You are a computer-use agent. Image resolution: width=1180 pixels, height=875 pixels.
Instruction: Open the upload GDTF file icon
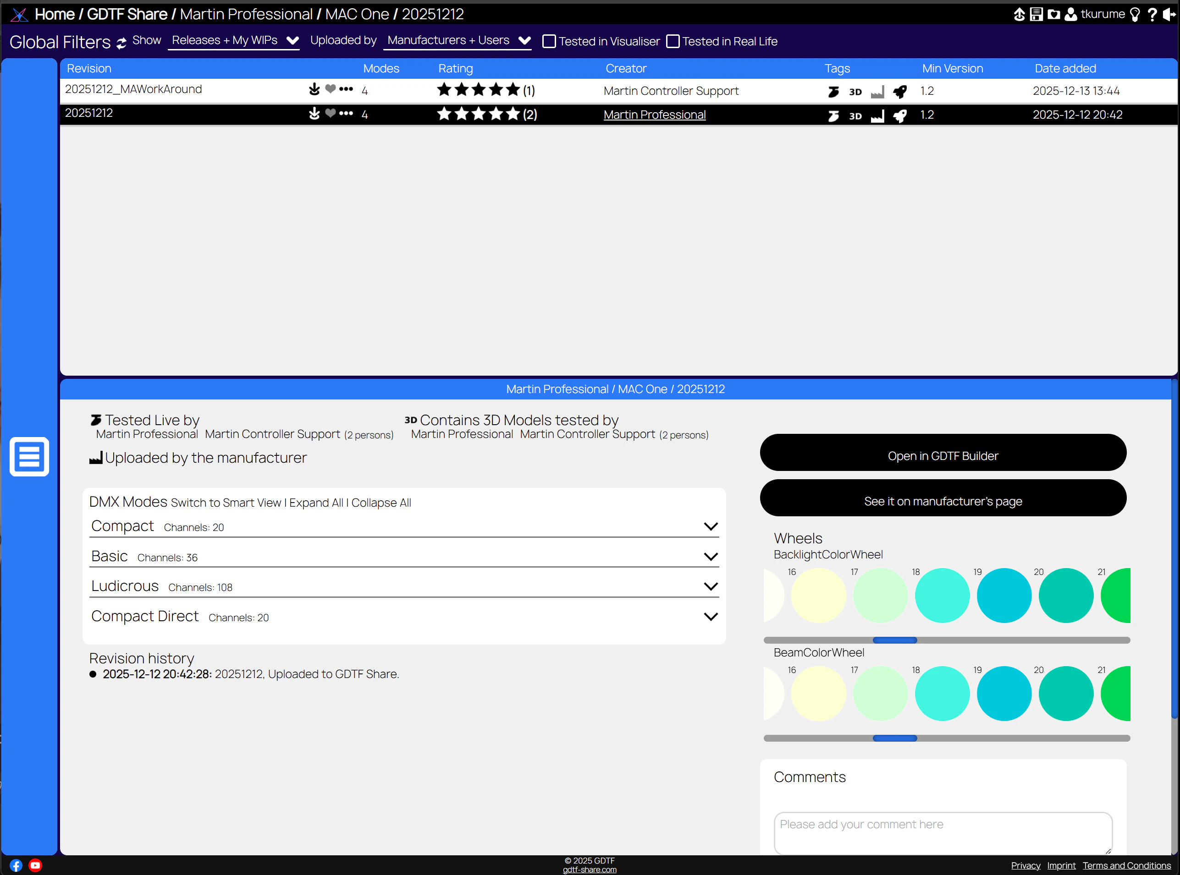pos(1019,14)
